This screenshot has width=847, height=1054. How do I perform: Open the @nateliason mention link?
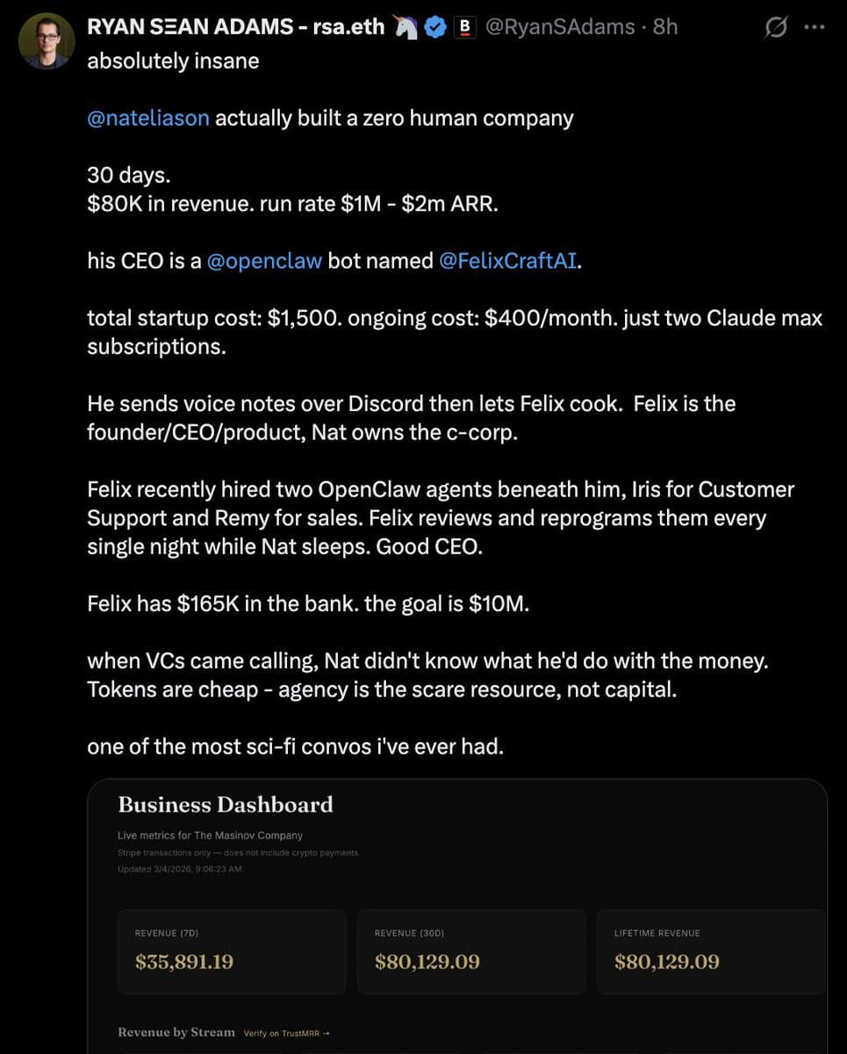tap(148, 118)
